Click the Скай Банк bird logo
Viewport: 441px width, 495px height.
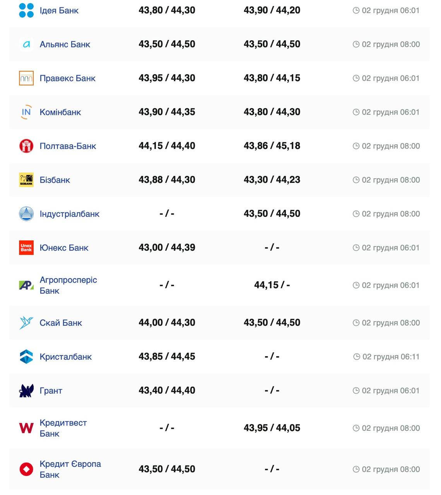pyautogui.click(x=26, y=323)
